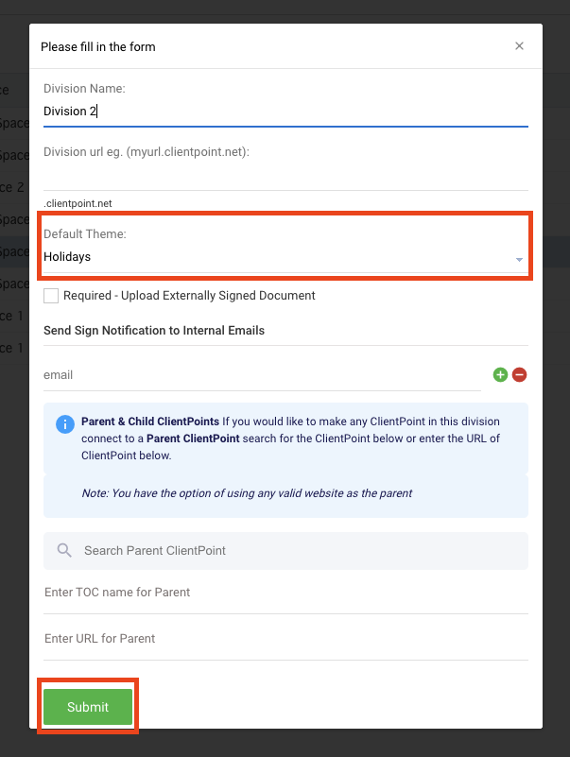This screenshot has height=757, width=570.
Task: Click the green plus add-email icon
Action: point(500,374)
